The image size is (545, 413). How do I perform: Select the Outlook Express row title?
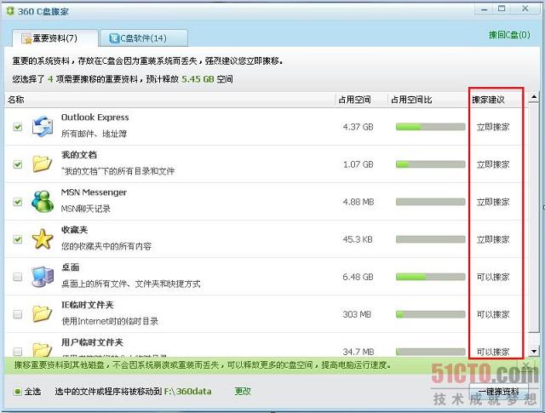[95, 118]
